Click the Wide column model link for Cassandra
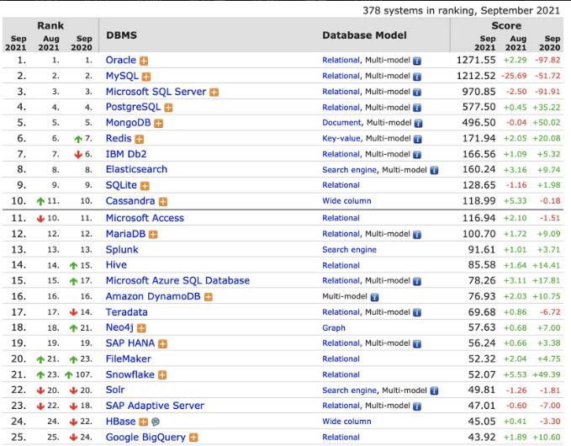This screenshot has width=571, height=446. tap(346, 202)
